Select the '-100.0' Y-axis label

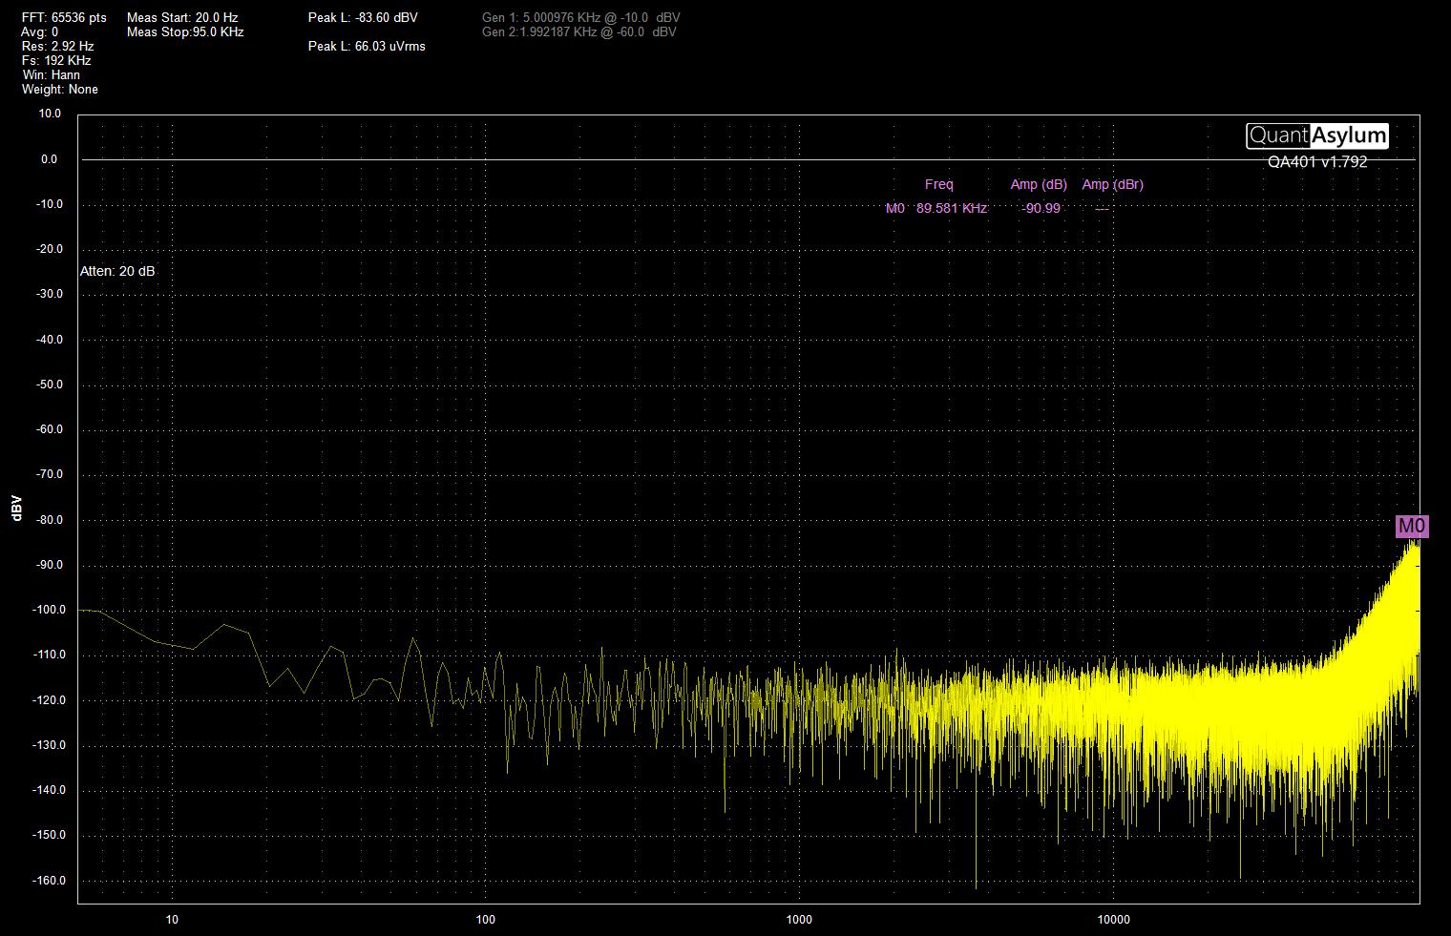(49, 610)
